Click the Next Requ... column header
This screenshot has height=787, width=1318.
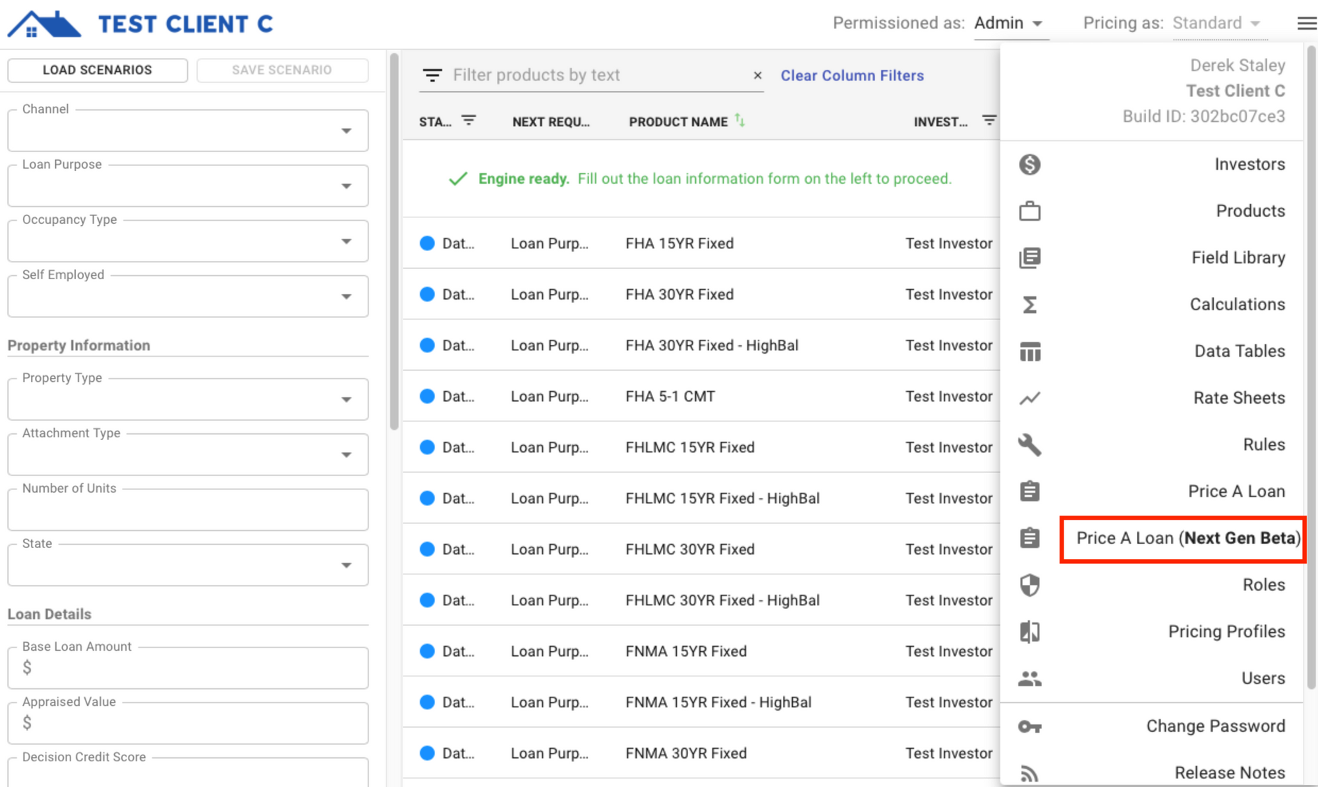click(551, 122)
